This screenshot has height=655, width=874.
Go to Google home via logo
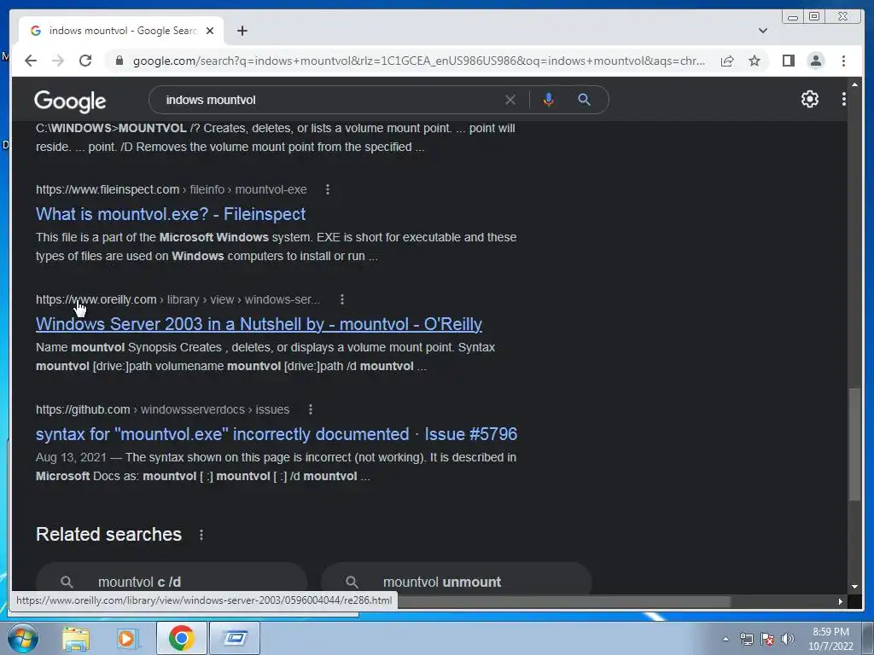(x=70, y=101)
